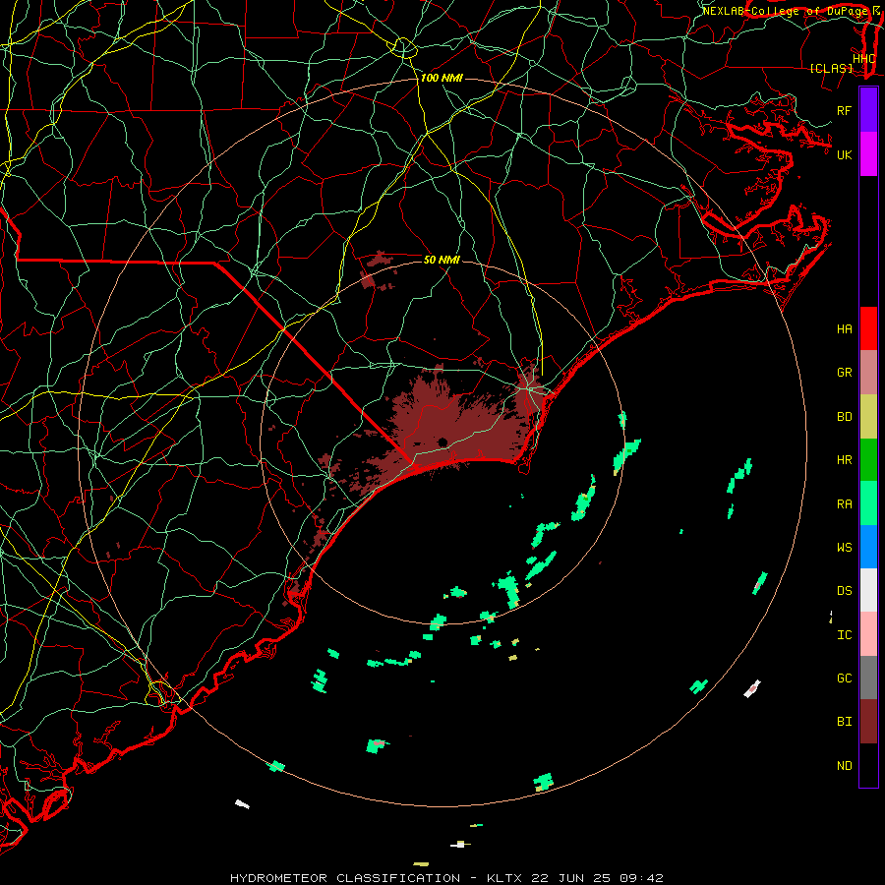The width and height of the screenshot is (885, 885).
Task: Click the BD yellow legend swatch
Action: (868, 417)
